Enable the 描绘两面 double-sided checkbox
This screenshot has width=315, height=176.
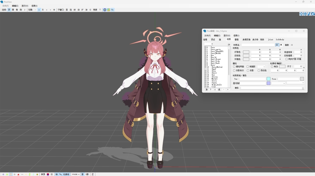[234, 67]
